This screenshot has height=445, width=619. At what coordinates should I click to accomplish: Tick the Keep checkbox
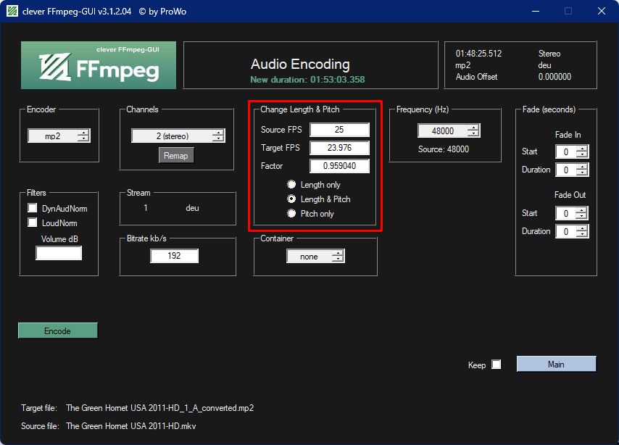(497, 365)
